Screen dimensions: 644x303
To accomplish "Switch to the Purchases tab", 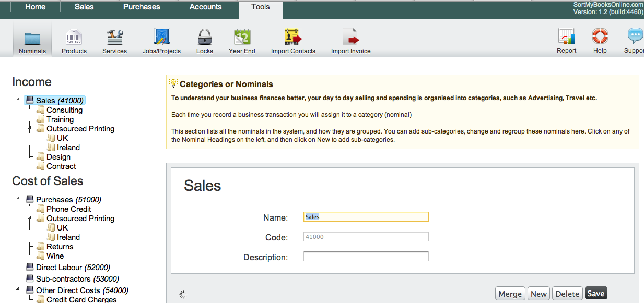I will [142, 7].
